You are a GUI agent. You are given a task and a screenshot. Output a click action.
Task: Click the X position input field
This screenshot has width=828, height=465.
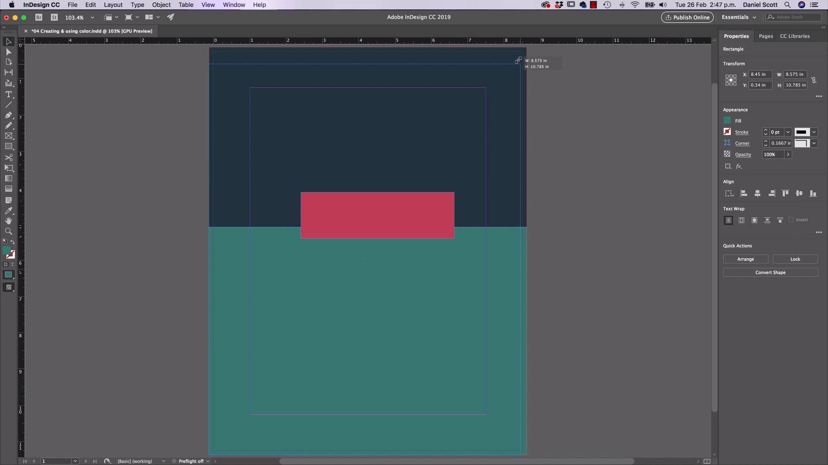[760, 74]
